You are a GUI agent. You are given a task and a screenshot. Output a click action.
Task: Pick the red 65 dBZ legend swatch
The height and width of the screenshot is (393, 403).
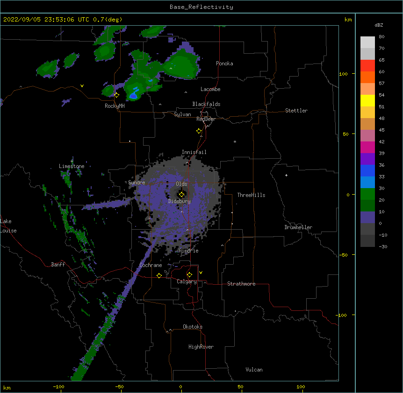[367, 66]
